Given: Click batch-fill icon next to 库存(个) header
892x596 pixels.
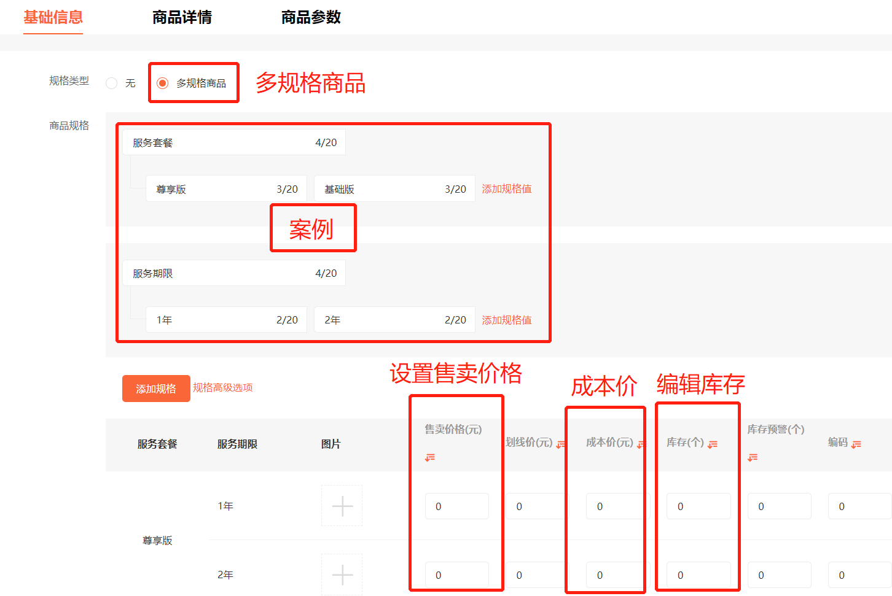Looking at the screenshot, I should pyautogui.click(x=713, y=444).
